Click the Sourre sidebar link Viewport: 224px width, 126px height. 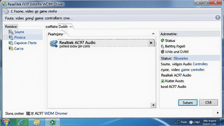(19, 32)
